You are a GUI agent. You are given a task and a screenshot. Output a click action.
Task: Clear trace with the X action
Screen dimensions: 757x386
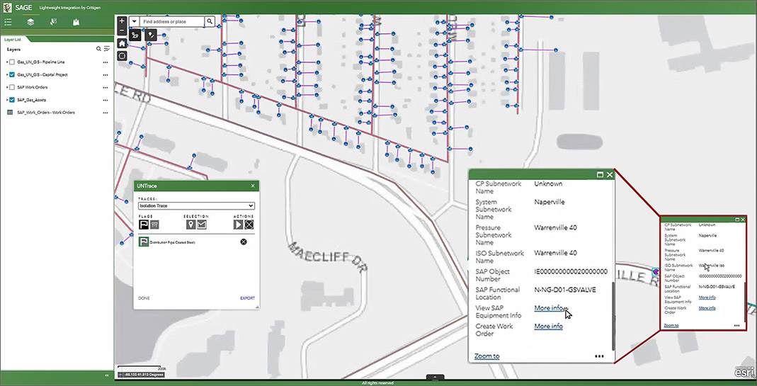[249, 225]
